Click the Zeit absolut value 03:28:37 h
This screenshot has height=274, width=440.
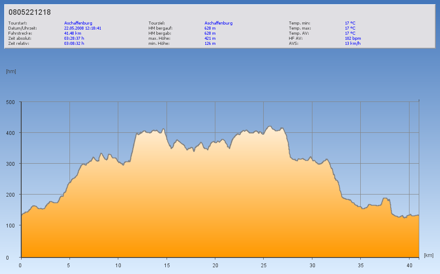click(74, 38)
